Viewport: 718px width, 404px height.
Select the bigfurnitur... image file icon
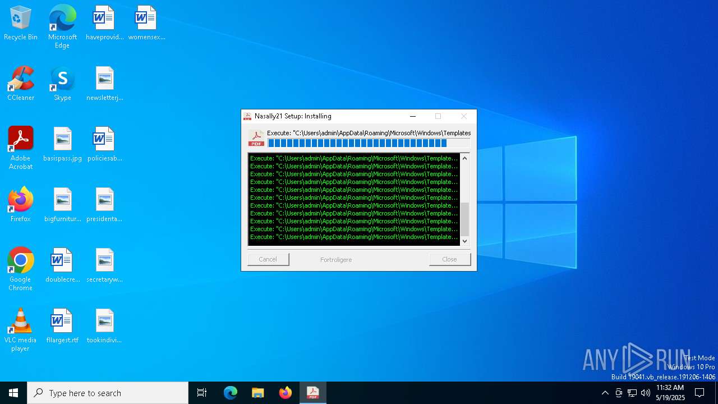[62, 205]
